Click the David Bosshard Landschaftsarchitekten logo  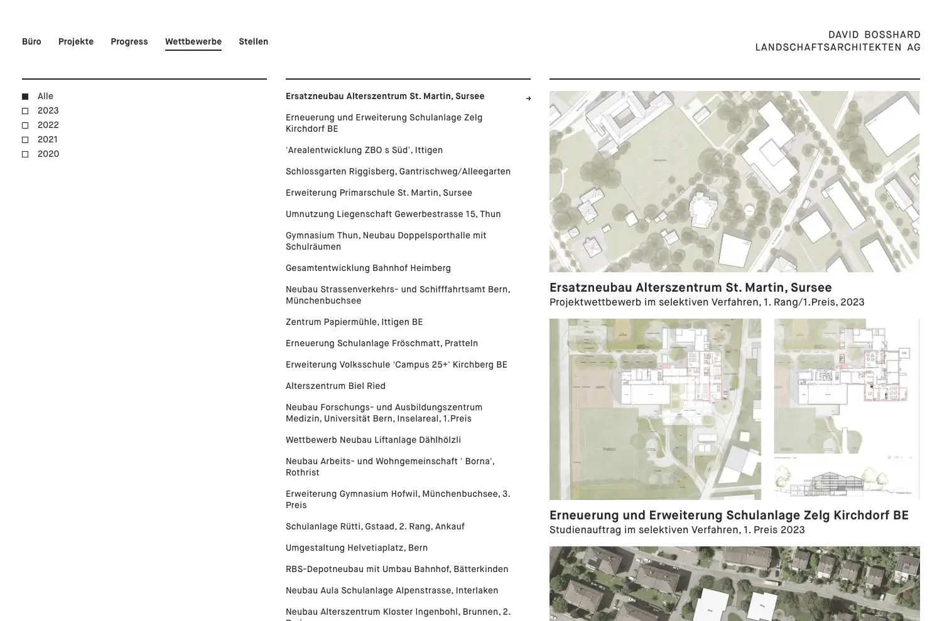tap(837, 41)
